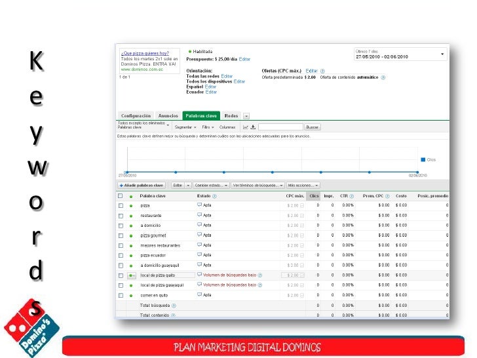Screen dimensions: 477x358
Task: Sort by the Clics column header
Action: (x=314, y=196)
